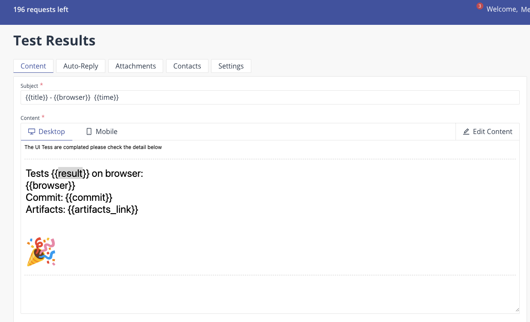530x322 pixels.
Task: Click the desktop monitor icon
Action: click(32, 131)
